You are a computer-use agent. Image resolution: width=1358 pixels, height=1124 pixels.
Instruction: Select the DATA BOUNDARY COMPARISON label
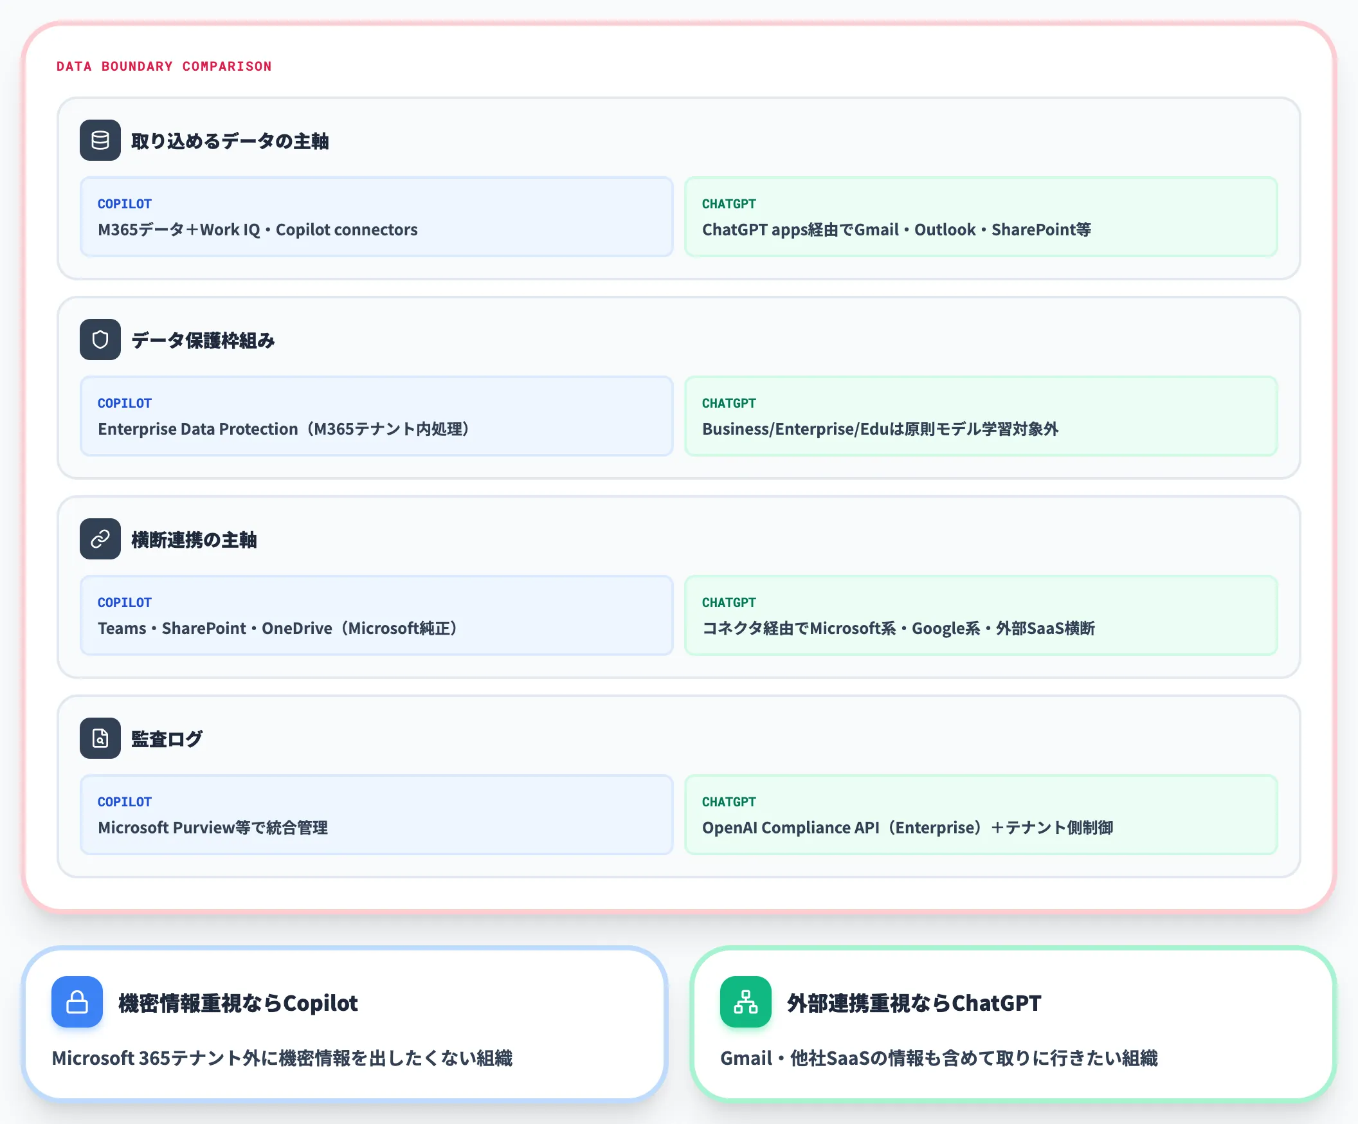[x=164, y=66]
